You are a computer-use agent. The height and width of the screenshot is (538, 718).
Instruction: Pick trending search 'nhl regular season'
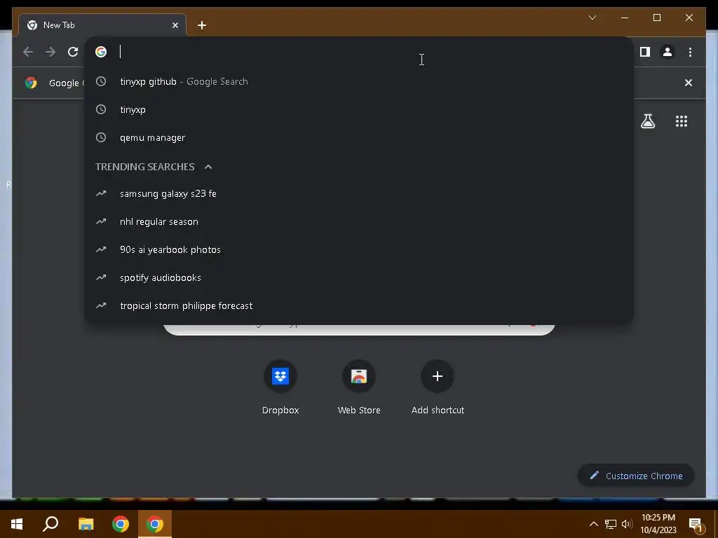point(359,221)
